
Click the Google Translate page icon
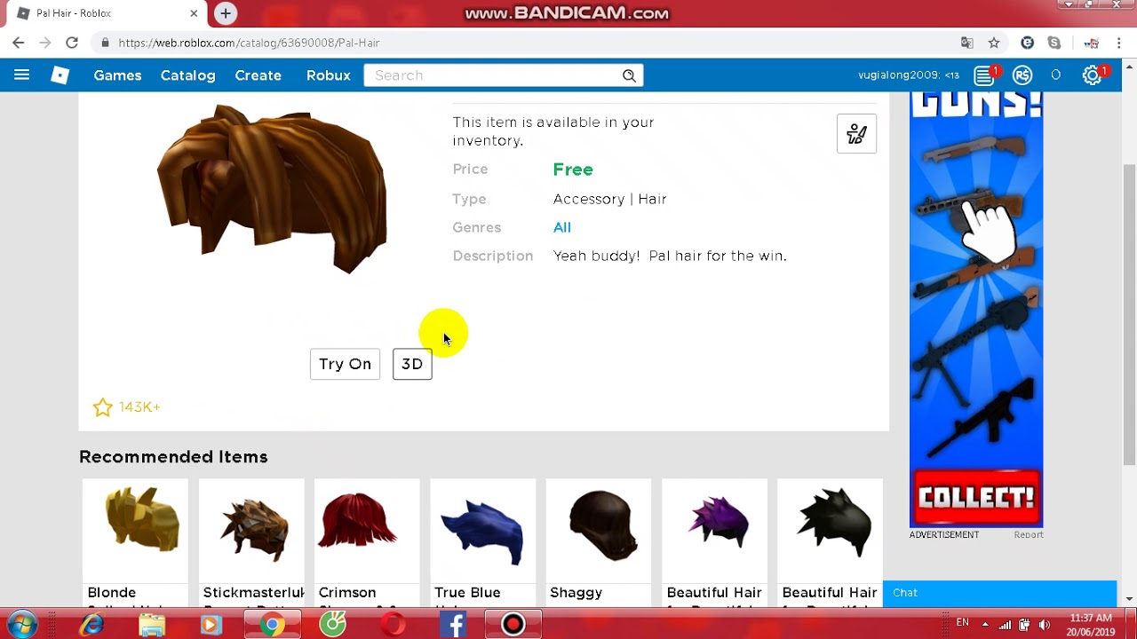tap(967, 43)
